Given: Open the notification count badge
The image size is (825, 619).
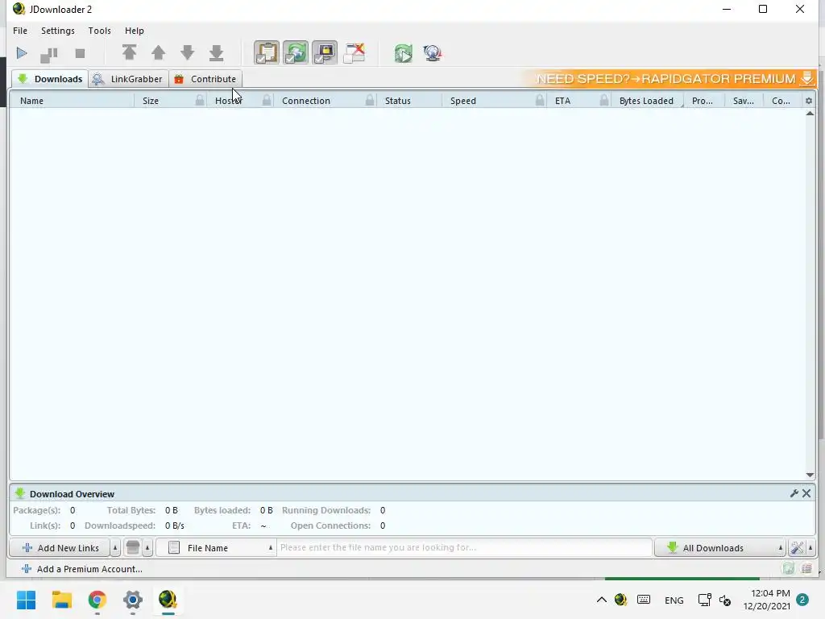Looking at the screenshot, I should tap(802, 600).
